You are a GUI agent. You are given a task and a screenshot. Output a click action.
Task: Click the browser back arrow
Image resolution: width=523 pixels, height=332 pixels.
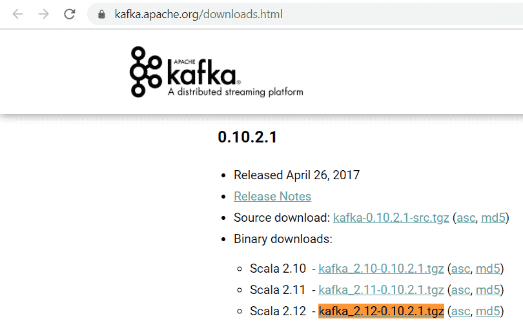17,14
